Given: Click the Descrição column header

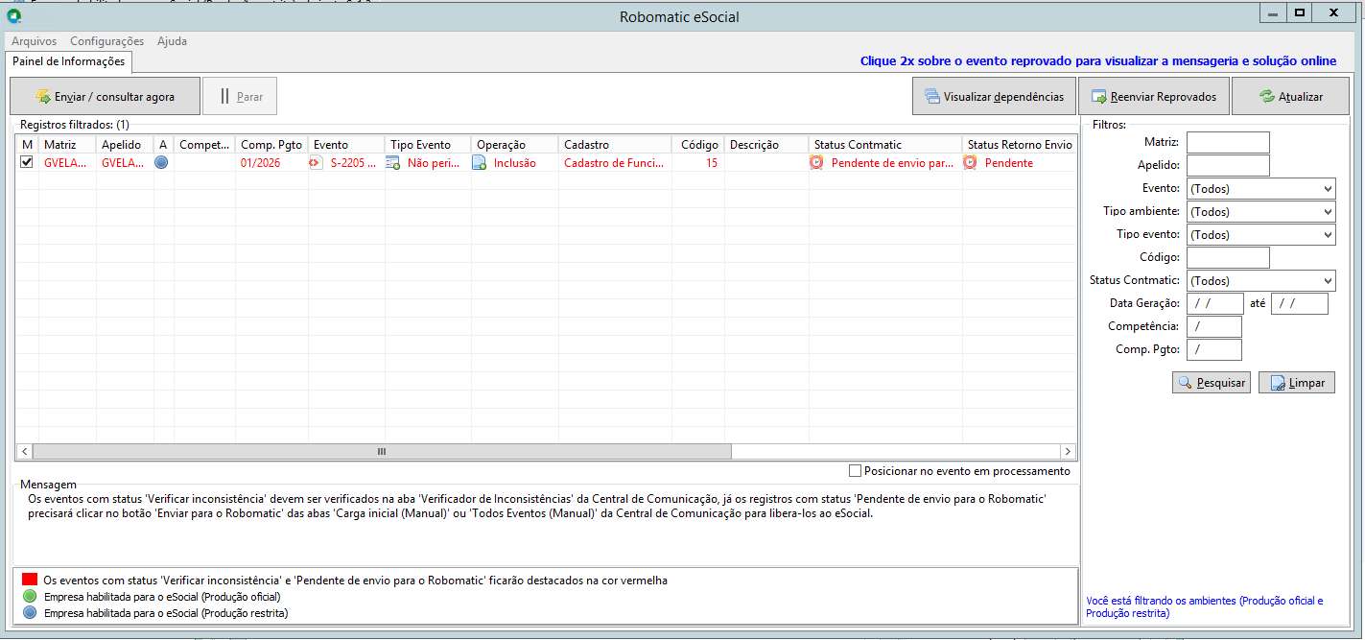Looking at the screenshot, I should [766, 145].
